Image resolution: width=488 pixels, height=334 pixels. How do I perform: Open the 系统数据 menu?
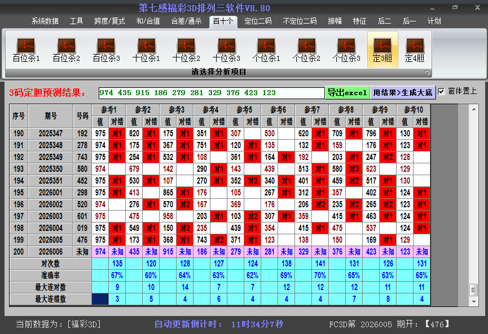tap(45, 21)
